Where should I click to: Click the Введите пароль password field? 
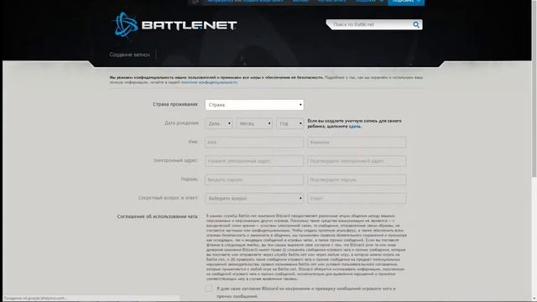(254, 180)
